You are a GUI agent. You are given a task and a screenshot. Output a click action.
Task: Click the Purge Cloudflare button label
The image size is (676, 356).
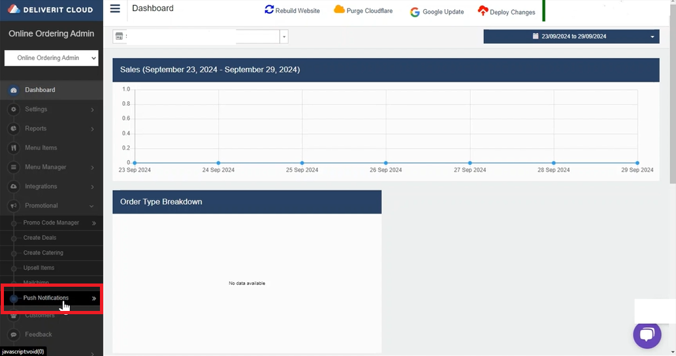370,10
